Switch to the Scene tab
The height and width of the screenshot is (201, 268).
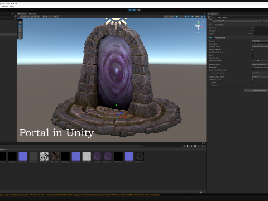tap(22, 13)
